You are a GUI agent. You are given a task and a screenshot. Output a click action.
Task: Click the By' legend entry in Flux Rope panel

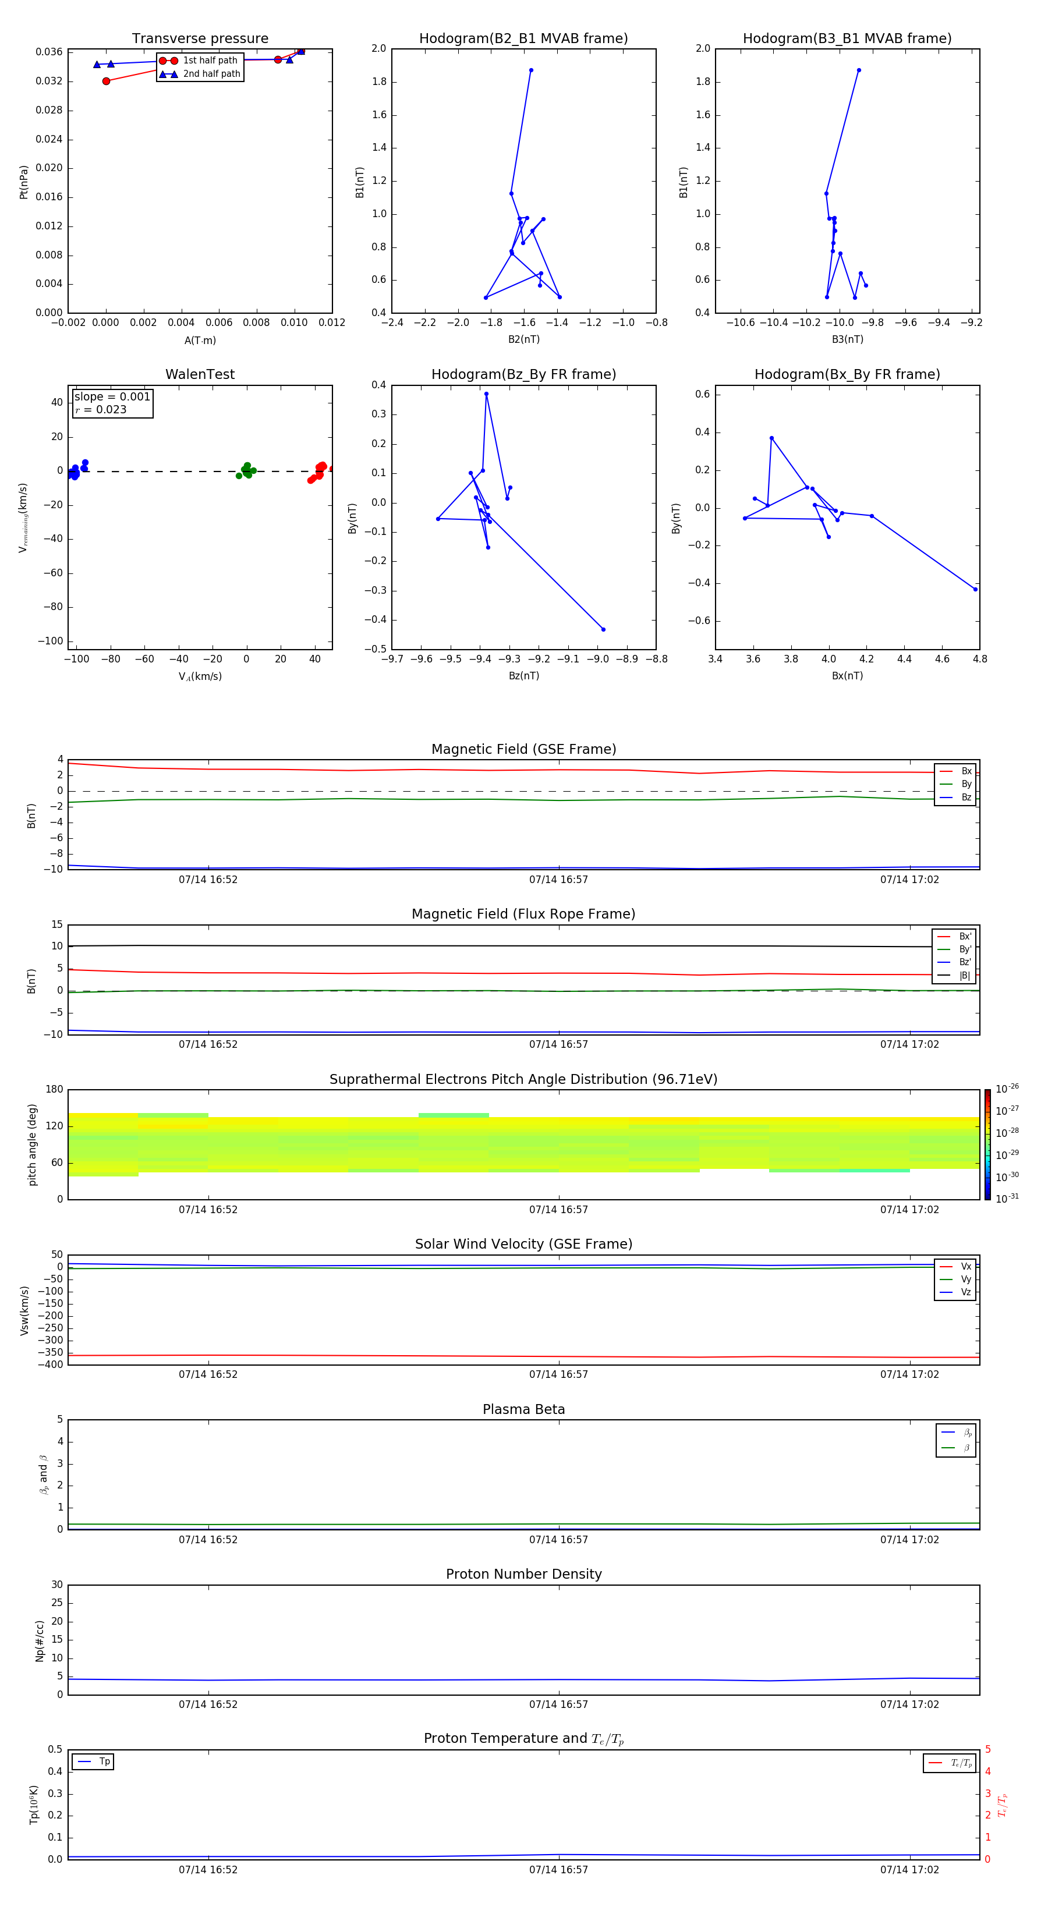(955, 949)
